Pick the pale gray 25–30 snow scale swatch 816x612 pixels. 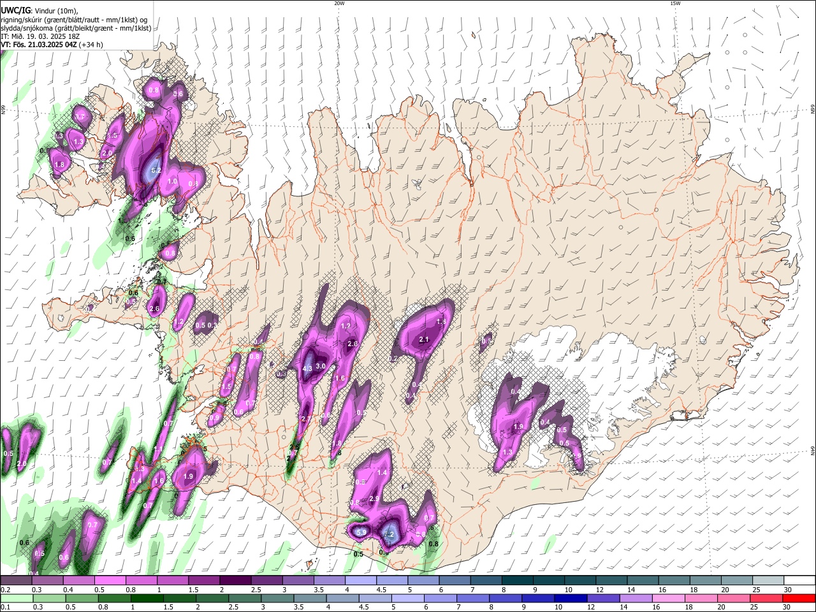click(769, 581)
